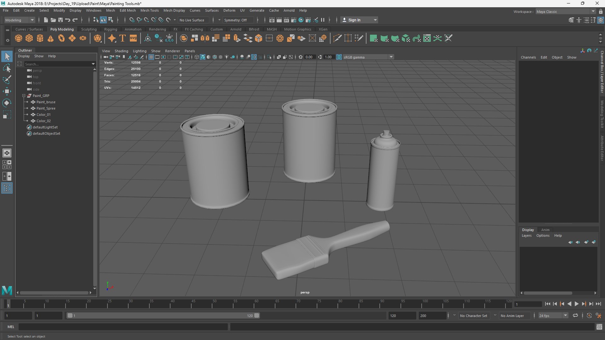Switch to four view layout
The width and height of the screenshot is (605, 340).
pos(7,165)
